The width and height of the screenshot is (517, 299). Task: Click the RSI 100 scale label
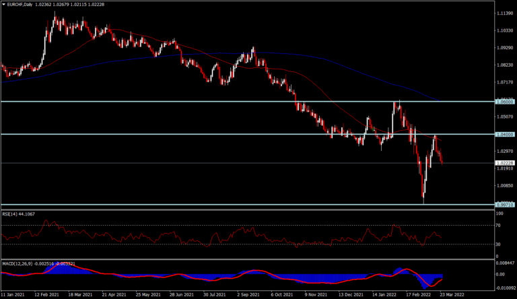(499, 213)
